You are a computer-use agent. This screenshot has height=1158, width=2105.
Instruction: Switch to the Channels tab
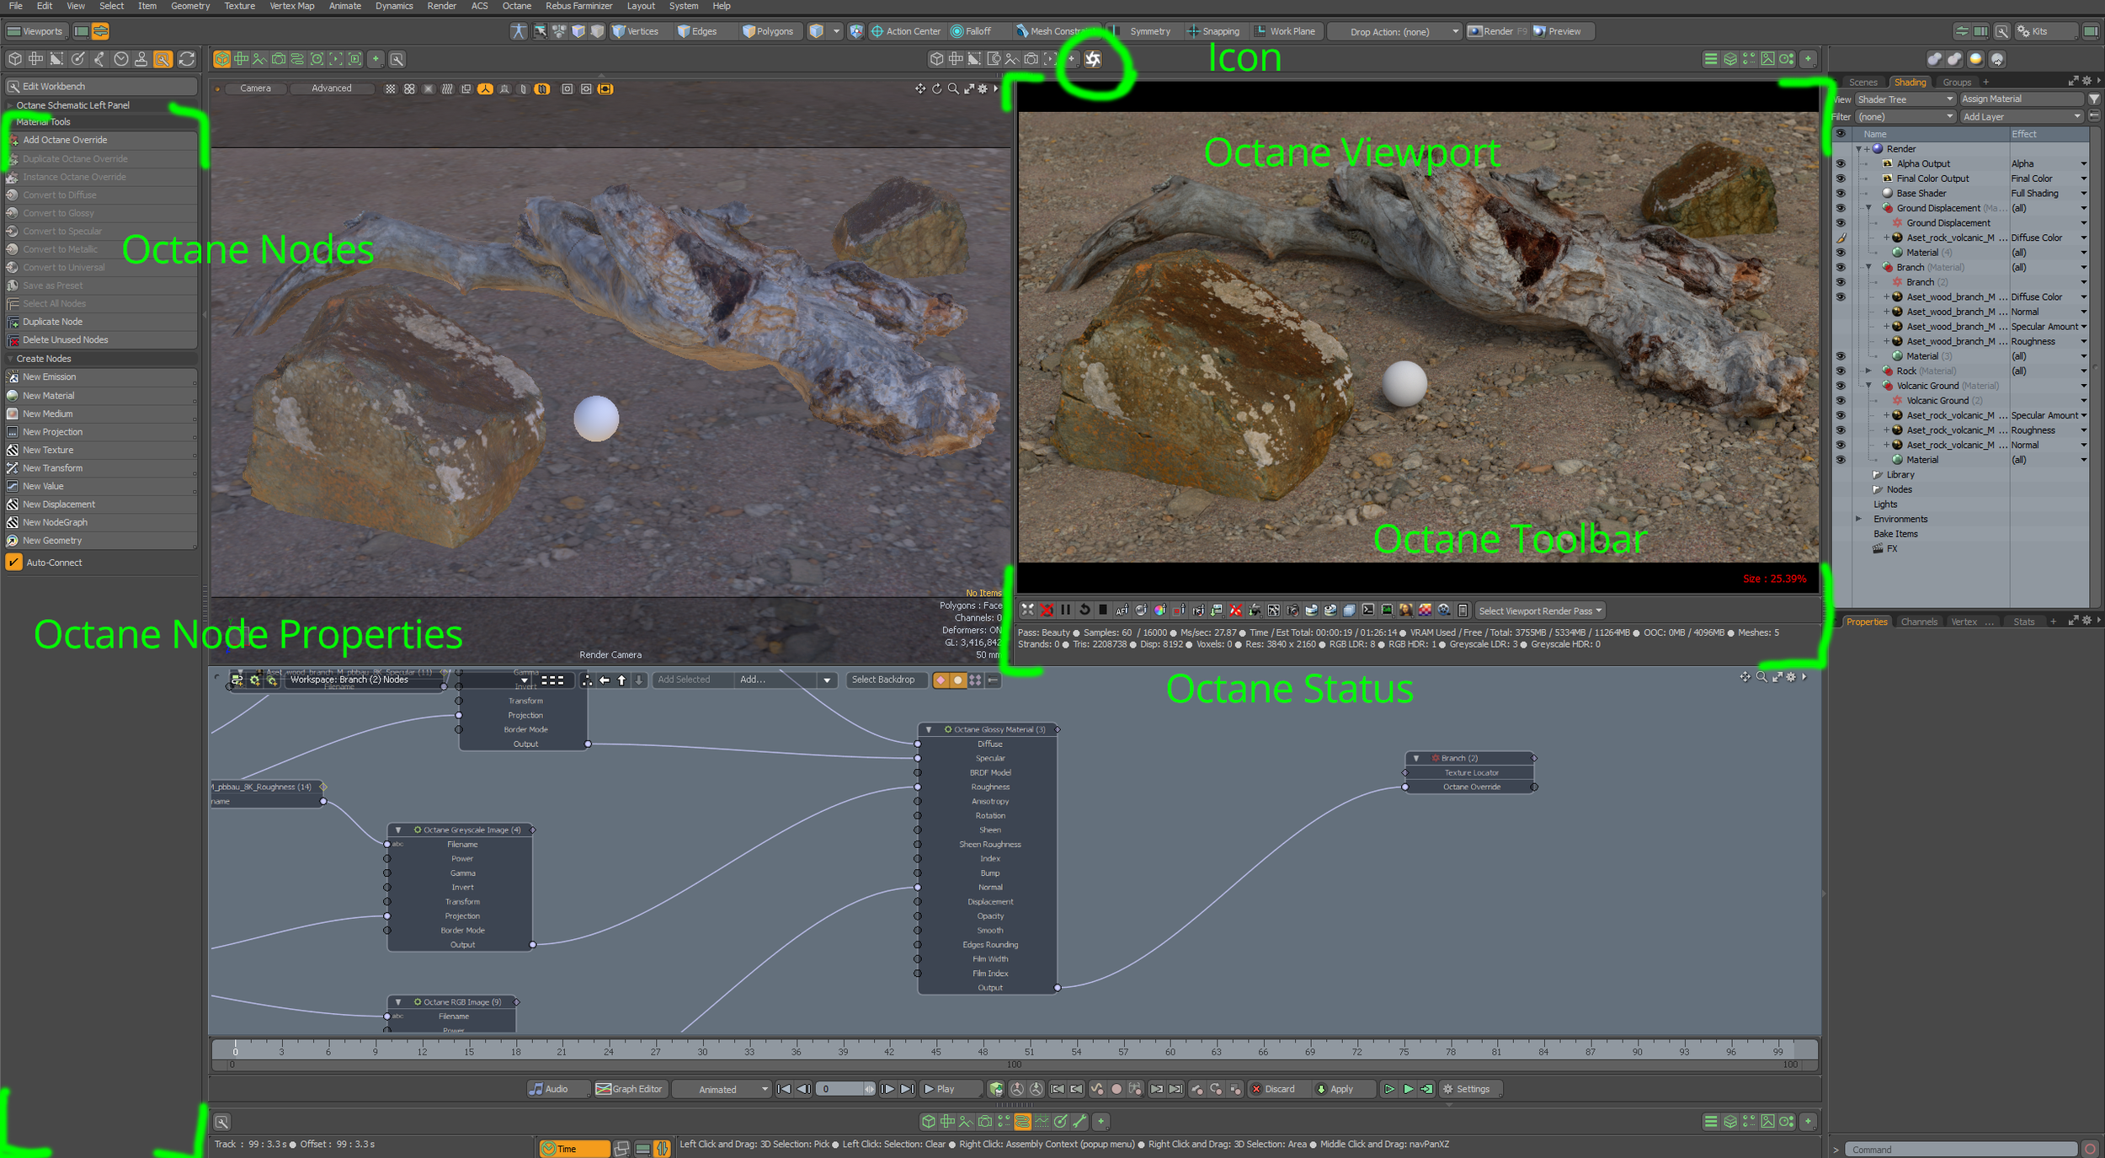click(x=1919, y=622)
